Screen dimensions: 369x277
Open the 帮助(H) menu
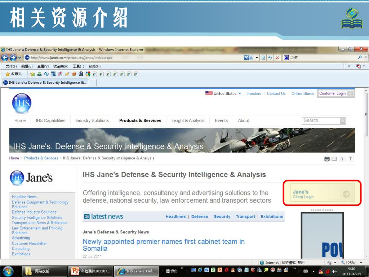(94, 66)
